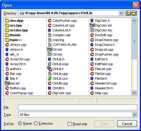Screen dimensions: 141x131
Task: Click into the File name input field
Action: click(78, 107)
